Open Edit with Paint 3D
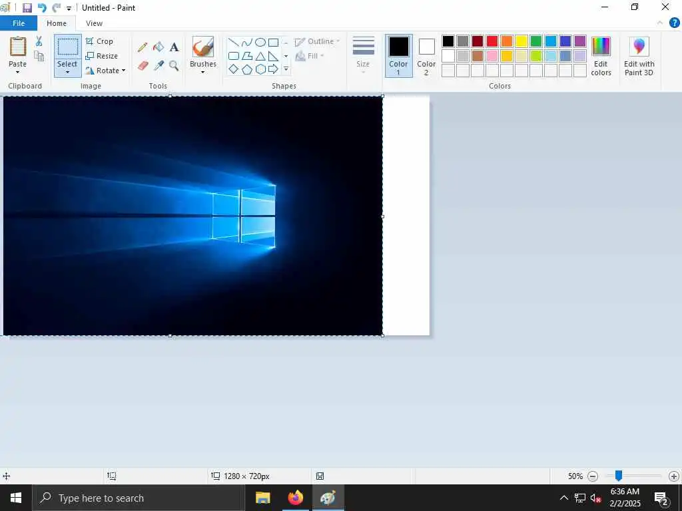Screen dimensions: 682x511 [x=639, y=57]
